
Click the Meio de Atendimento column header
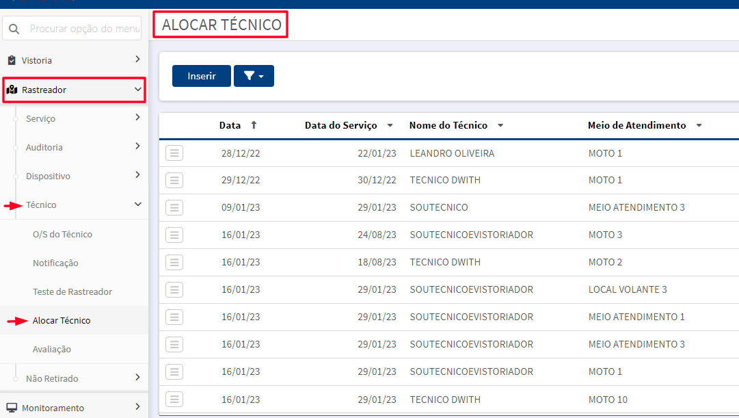636,125
